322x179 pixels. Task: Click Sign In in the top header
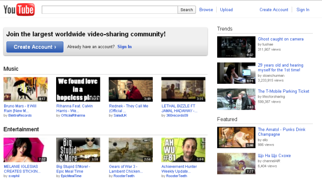[303, 10]
